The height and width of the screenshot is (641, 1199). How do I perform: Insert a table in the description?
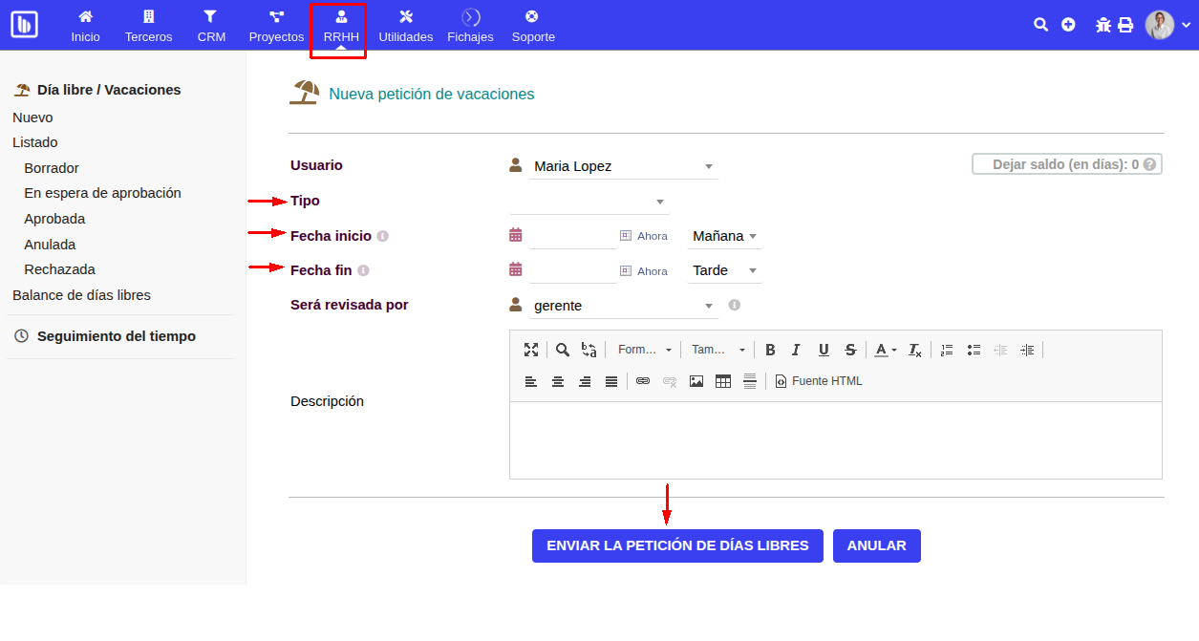pyautogui.click(x=723, y=381)
